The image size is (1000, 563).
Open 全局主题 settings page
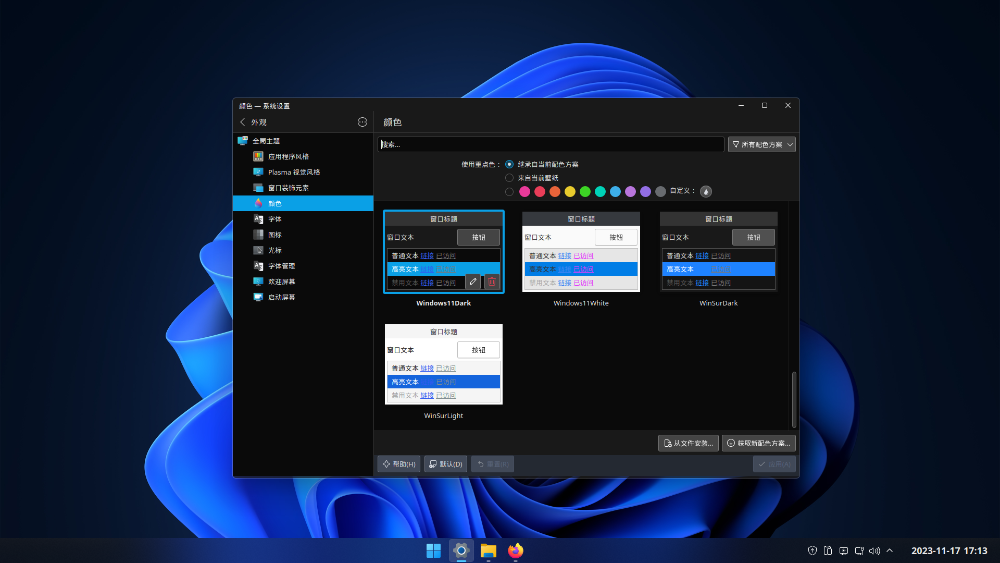click(x=303, y=141)
